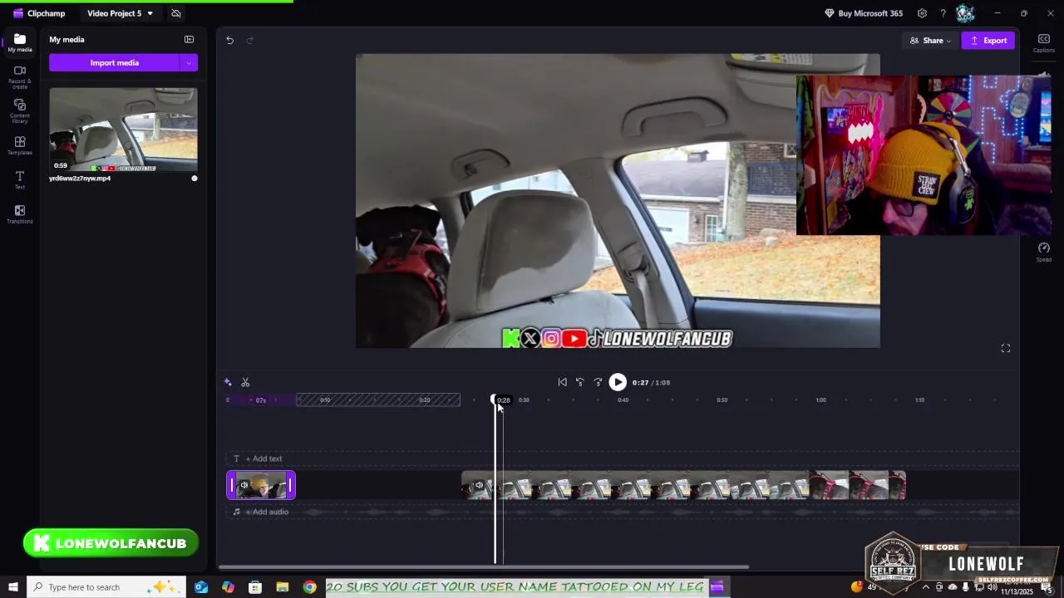Select the yrd6ww2z7nyw.mp4 media thumbnail
The height and width of the screenshot is (598, 1064).
point(123,130)
